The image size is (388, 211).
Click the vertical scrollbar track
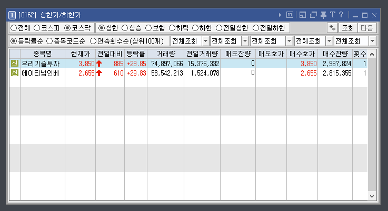(372, 124)
